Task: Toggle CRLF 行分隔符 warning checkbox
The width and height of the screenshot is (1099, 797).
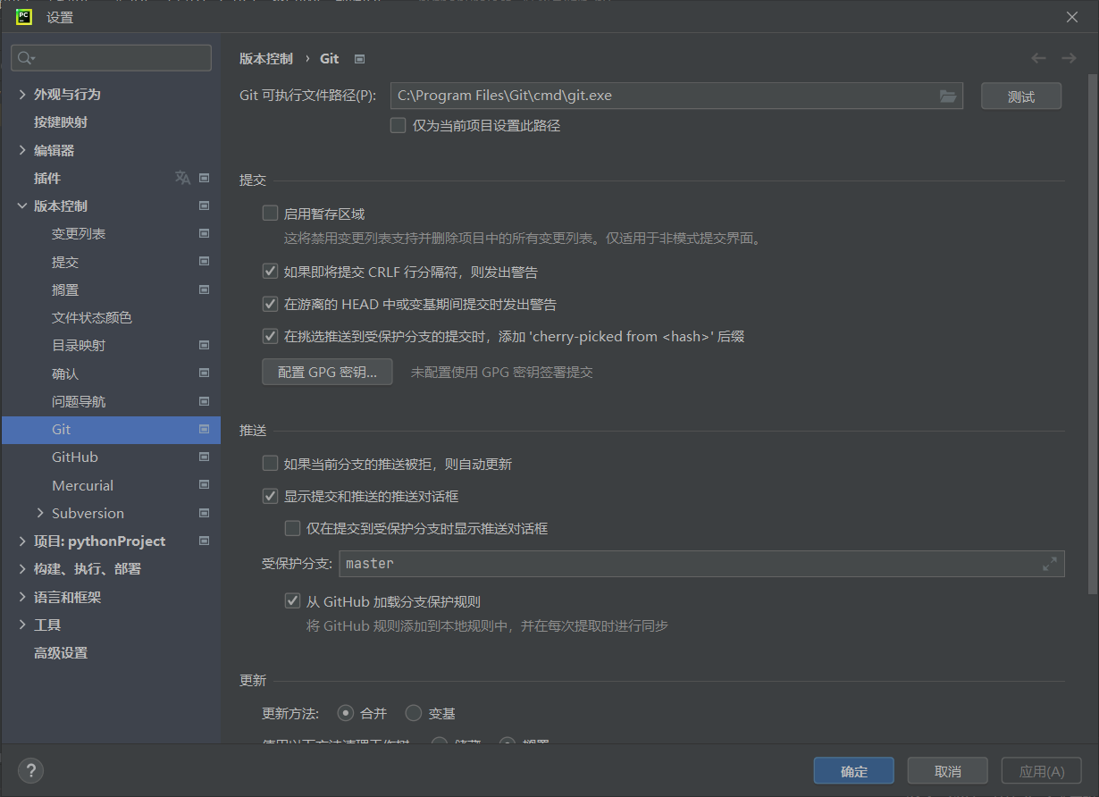Action: click(270, 272)
